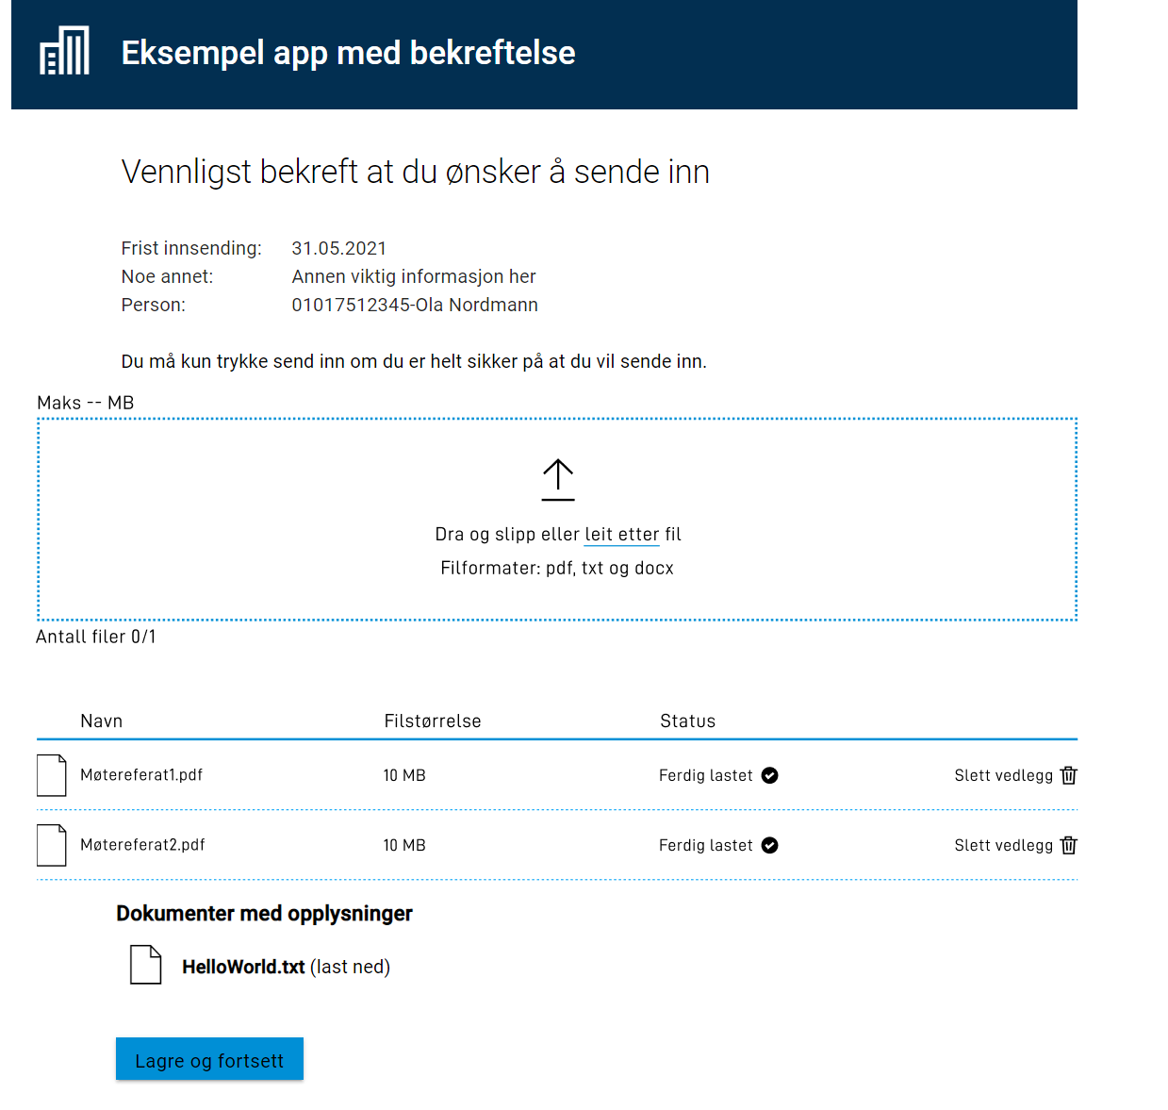The image size is (1168, 1110).
Task: Click the Status column header
Action: (x=687, y=721)
